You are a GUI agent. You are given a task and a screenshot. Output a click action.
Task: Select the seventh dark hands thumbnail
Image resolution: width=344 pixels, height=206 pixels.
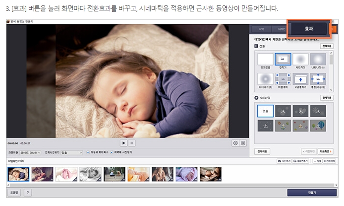coord(163,174)
